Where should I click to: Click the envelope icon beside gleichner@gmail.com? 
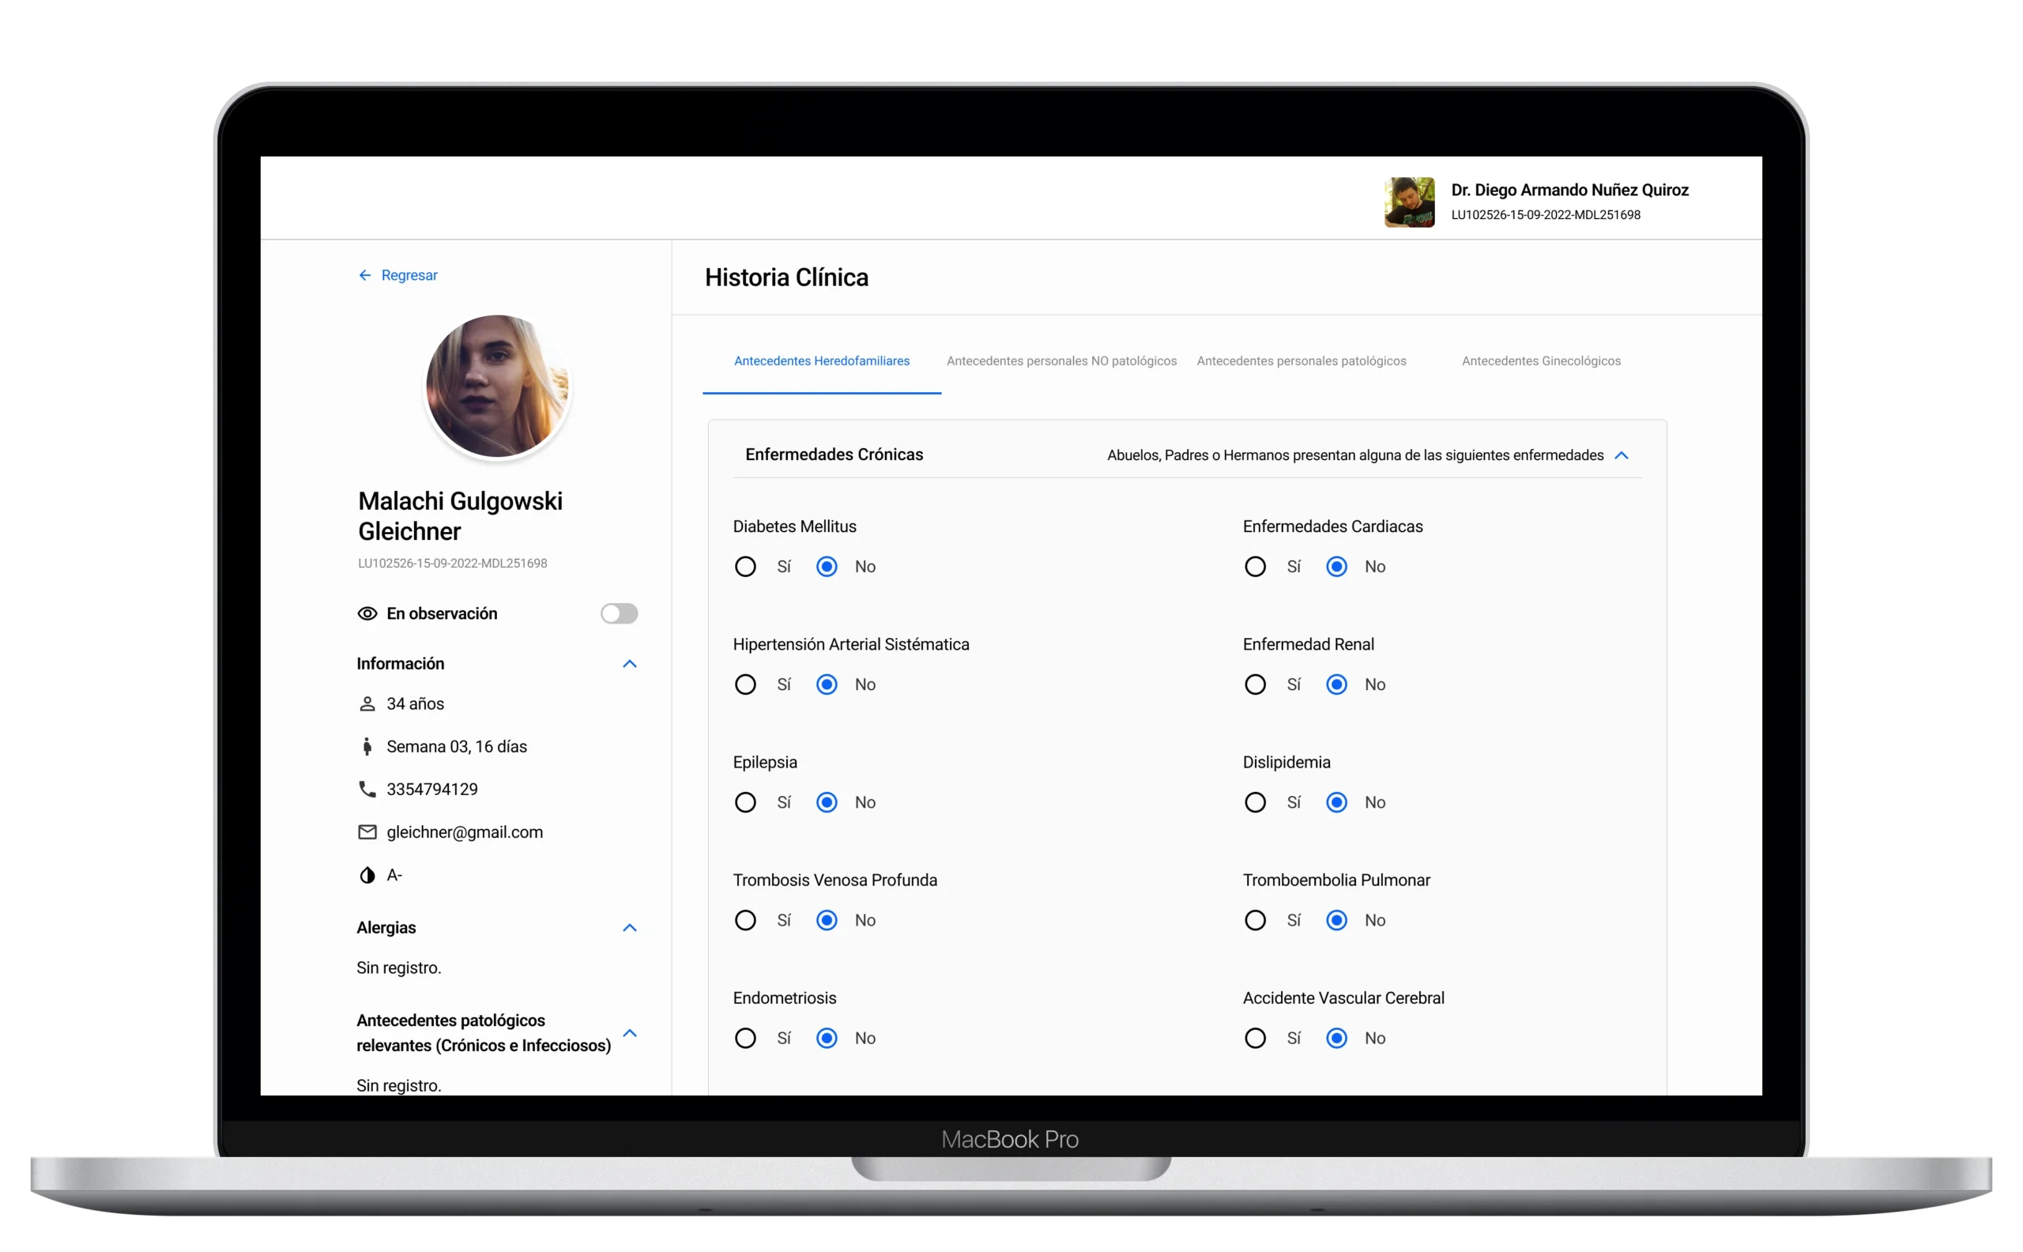pos(367,832)
